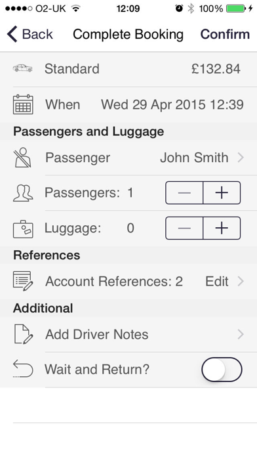This screenshot has height=457, width=257.
Task: Enable the Wait and Return switch
Action: [222, 369]
